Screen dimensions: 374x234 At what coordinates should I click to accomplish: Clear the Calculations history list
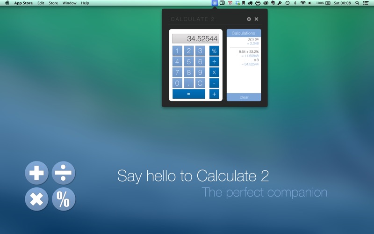244,97
